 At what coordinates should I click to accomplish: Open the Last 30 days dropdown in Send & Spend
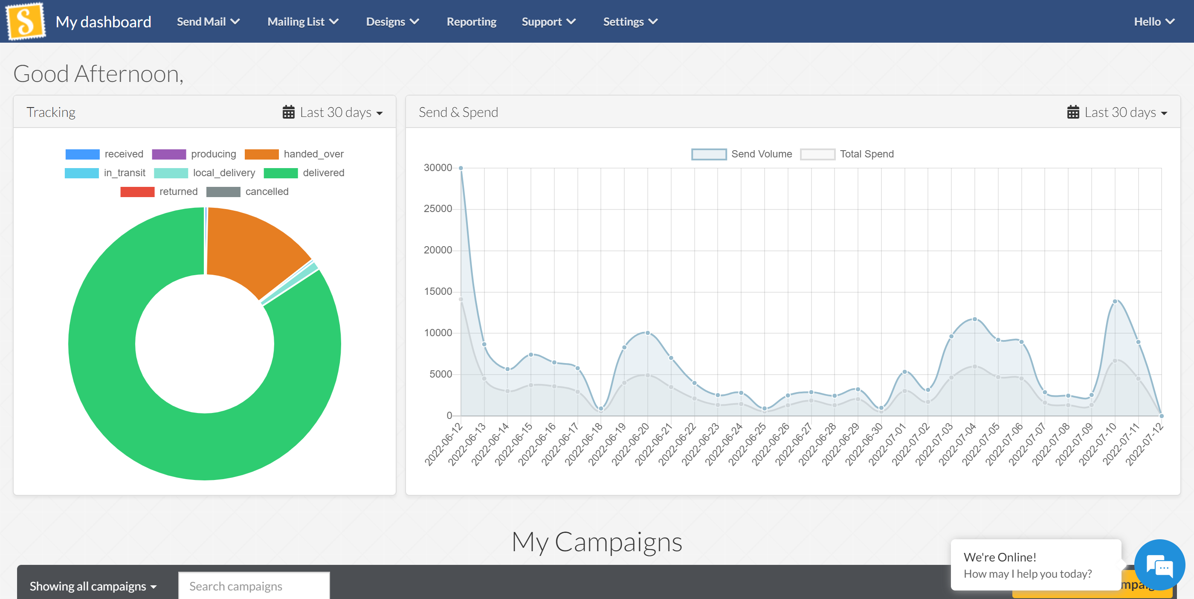tap(1125, 112)
